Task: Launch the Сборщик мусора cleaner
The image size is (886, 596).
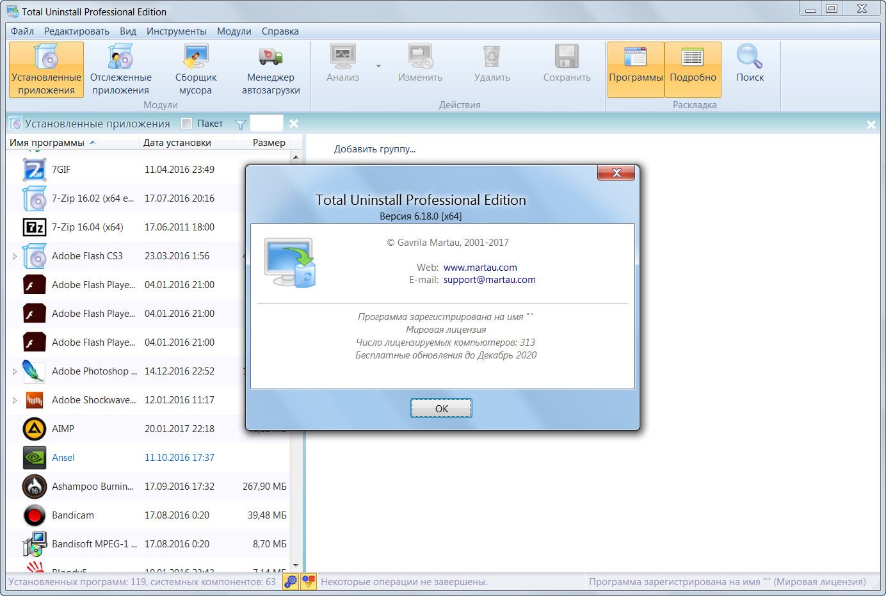Action: tap(195, 69)
